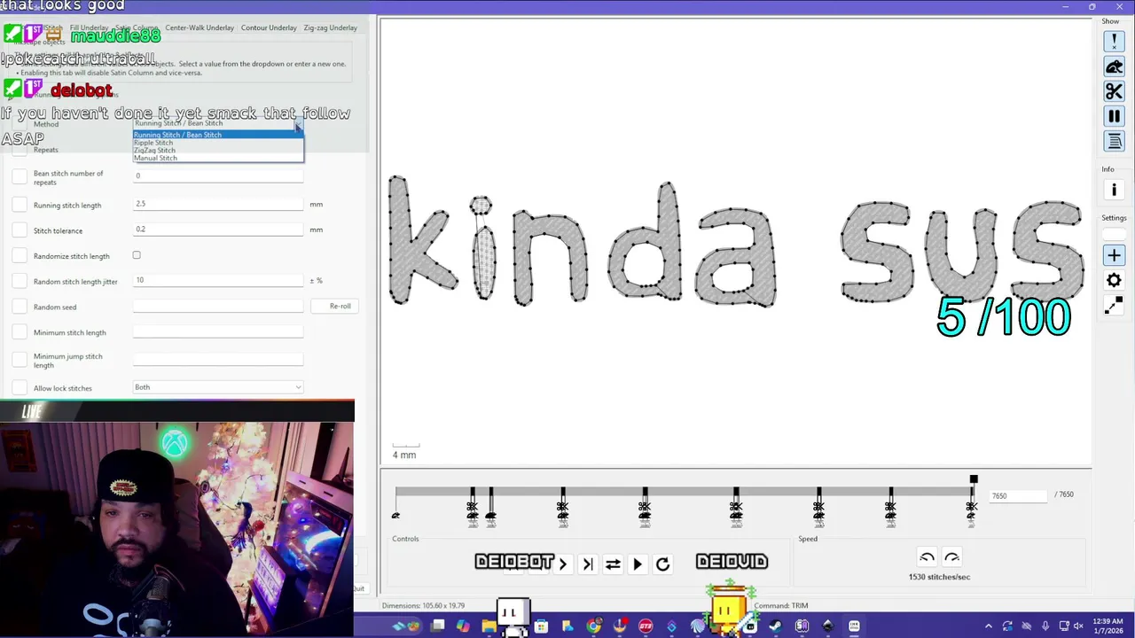1135x638 pixels.
Task: Enable the Randomize stitch length option checkbox
Action: [x=137, y=255]
